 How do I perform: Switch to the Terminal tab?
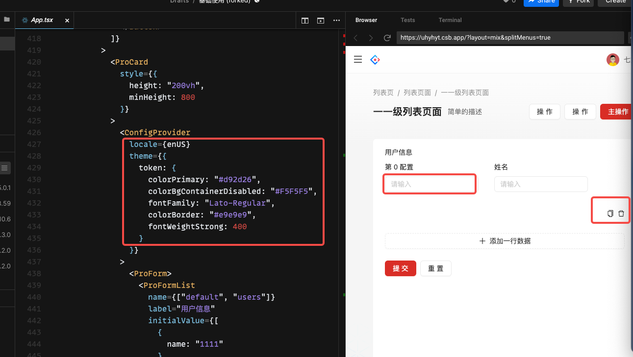pos(450,20)
